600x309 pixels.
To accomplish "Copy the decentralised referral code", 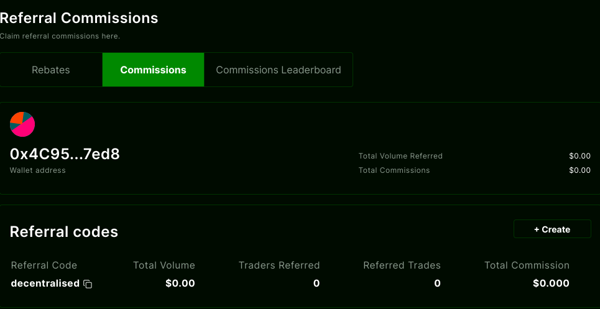I will pos(88,284).
